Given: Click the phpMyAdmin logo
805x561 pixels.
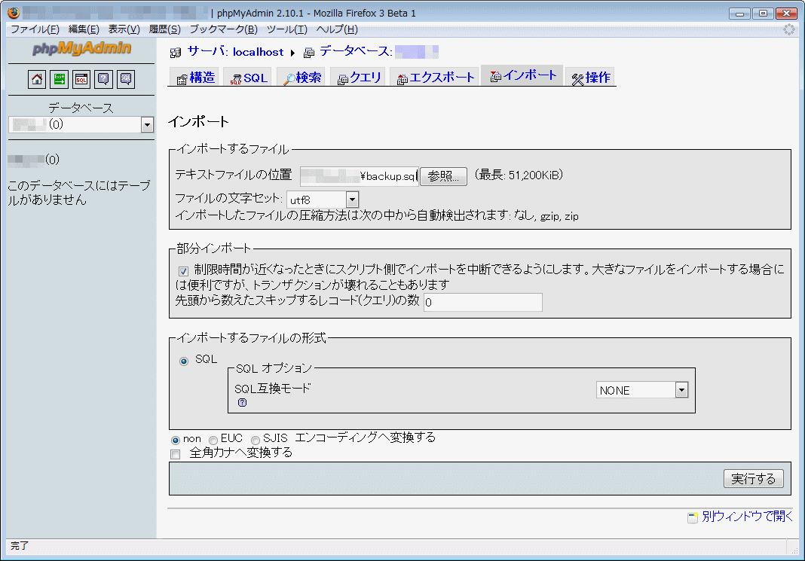Looking at the screenshot, I should tap(81, 48).
